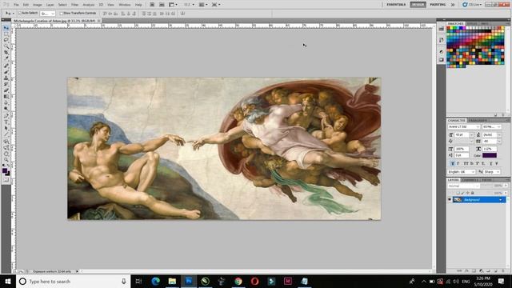Toggle Faux Italic in the Character panel
Screen dimensions: 512x288
point(458,163)
